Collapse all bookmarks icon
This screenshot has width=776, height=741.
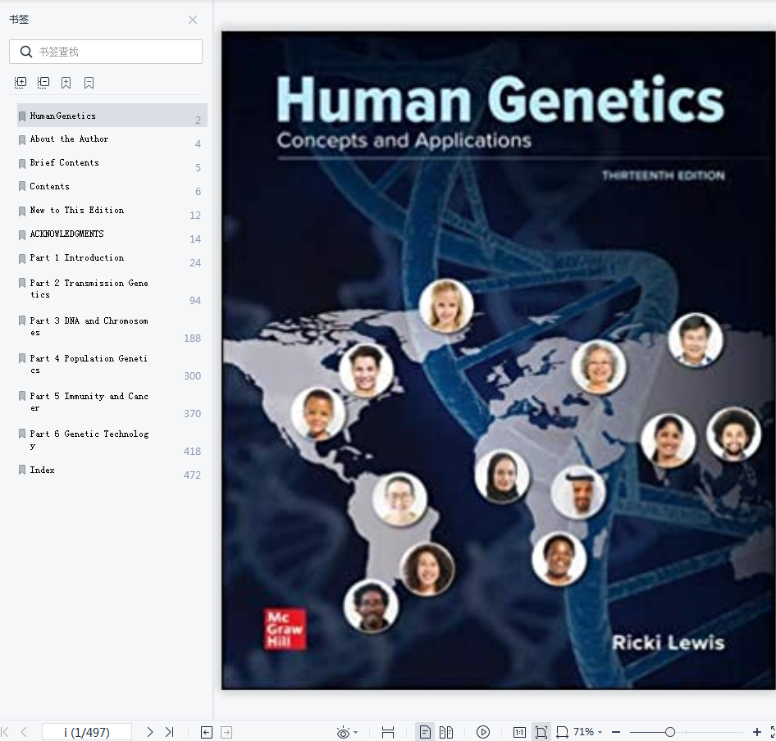coord(43,83)
